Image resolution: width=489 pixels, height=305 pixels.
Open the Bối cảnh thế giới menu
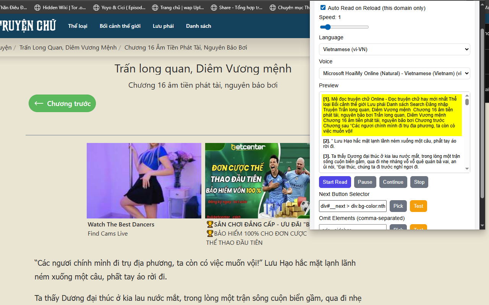(120, 26)
